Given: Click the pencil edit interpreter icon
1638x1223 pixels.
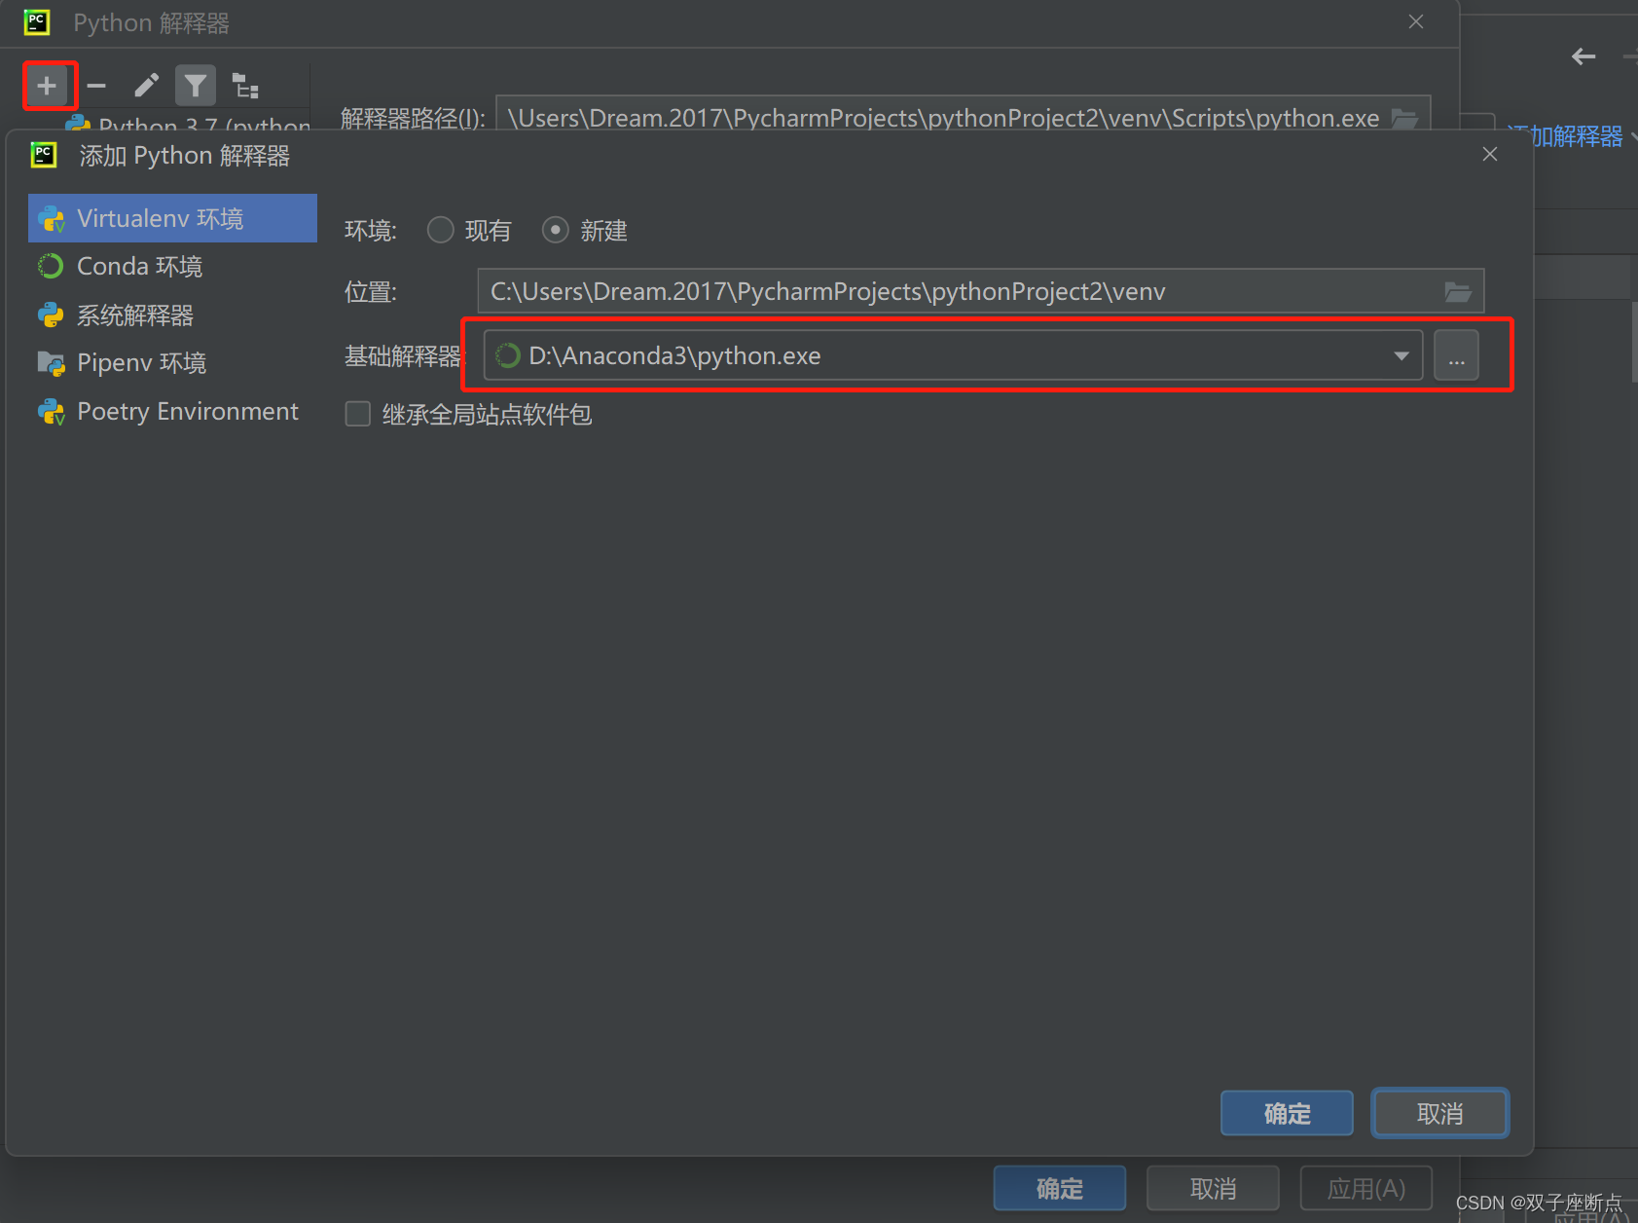Looking at the screenshot, I should tap(146, 86).
